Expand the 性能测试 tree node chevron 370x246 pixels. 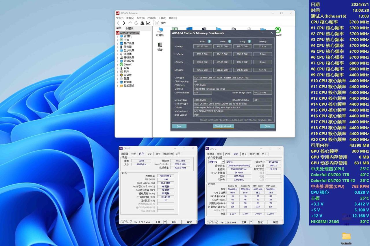[x=118, y=86]
